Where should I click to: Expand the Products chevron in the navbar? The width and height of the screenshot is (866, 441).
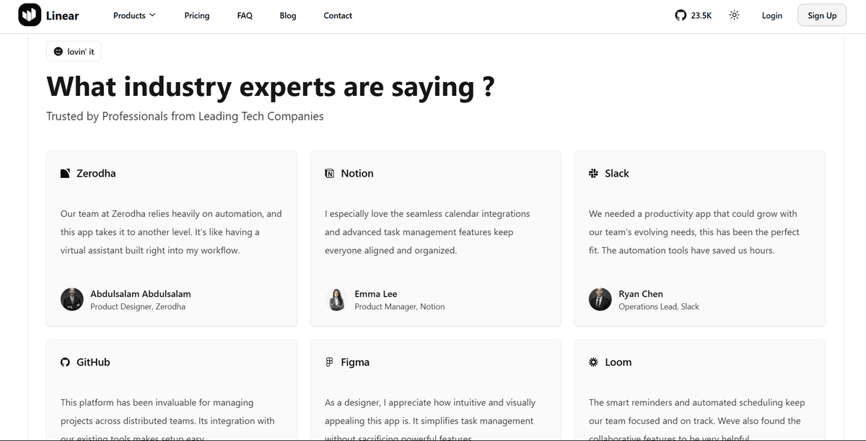[153, 15]
